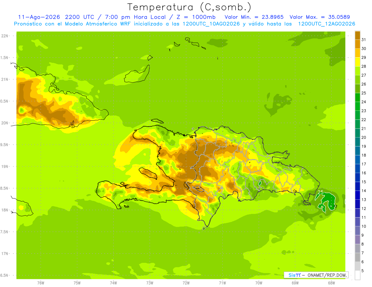The height and width of the screenshot is (287, 372).
Task: Click the "21N" latitude label
Action: tap(5, 79)
